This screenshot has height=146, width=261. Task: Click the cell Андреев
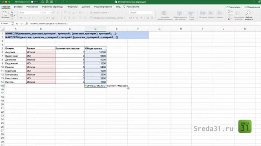(x=15, y=52)
